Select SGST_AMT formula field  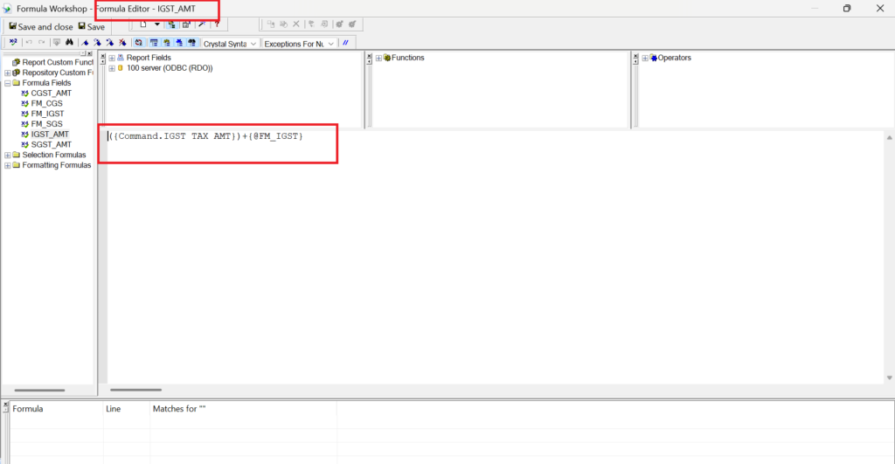[x=51, y=144]
